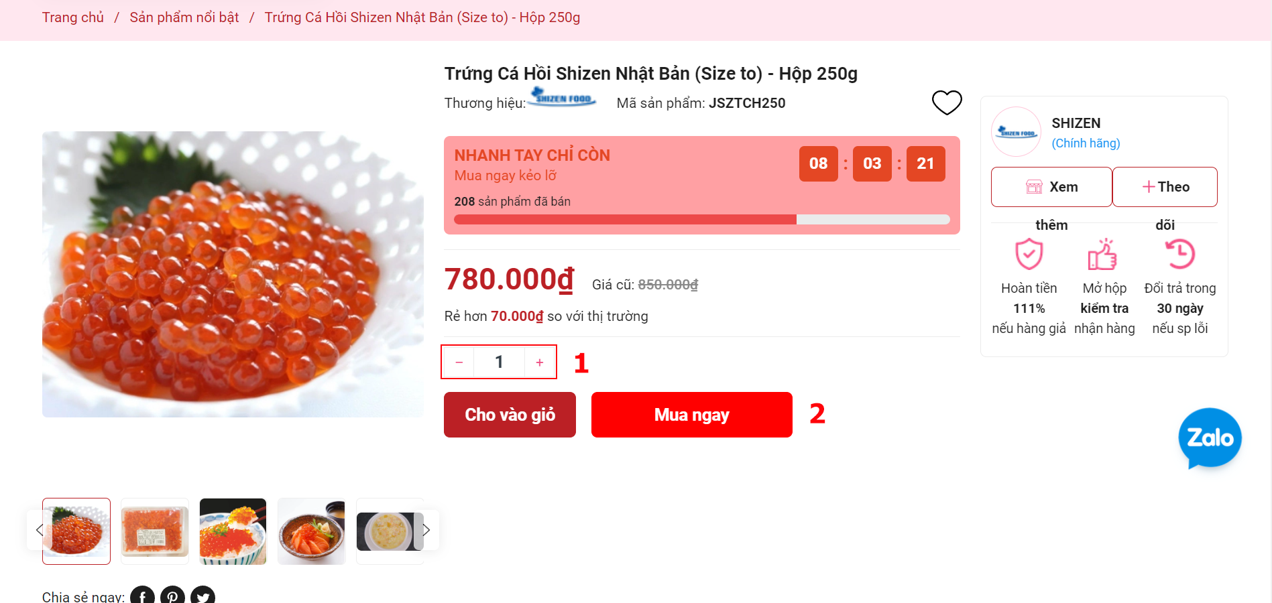Click the sold-products progress bar
Viewport: 1272px width, 603px height.
pyautogui.click(x=701, y=220)
